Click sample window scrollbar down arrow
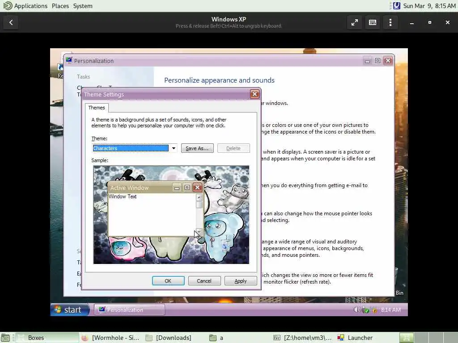Image resolution: width=458 pixels, height=343 pixels. coord(199,232)
